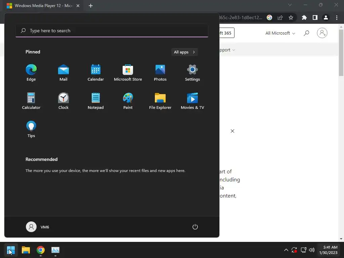
Task: Open the monitor app on the taskbar
Action: [x=55, y=250]
